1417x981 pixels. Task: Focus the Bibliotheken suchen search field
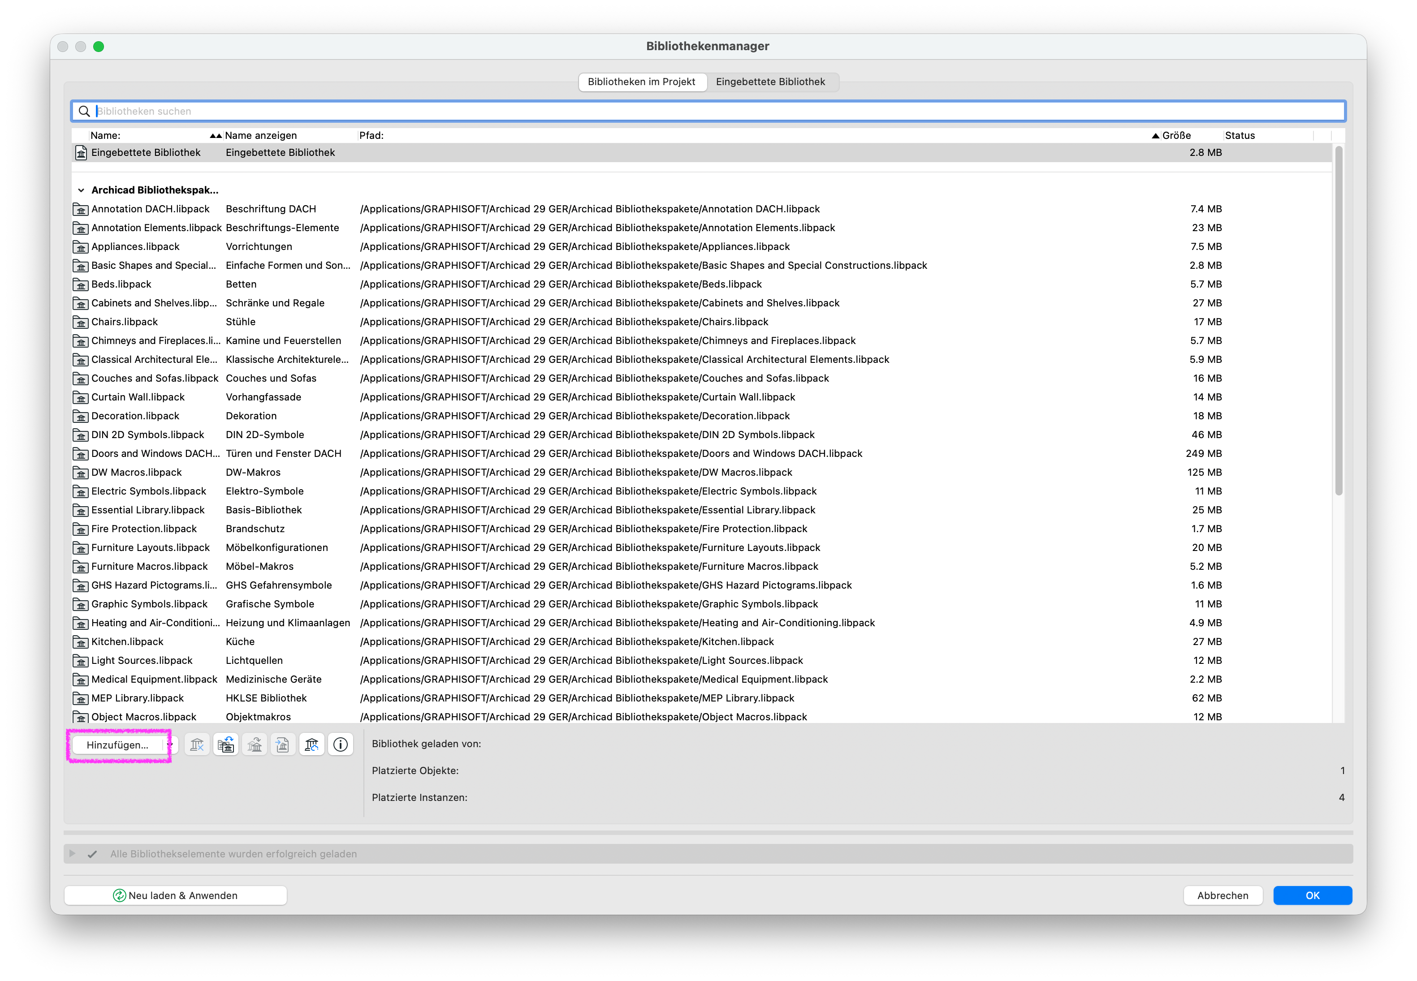pyautogui.click(x=708, y=111)
